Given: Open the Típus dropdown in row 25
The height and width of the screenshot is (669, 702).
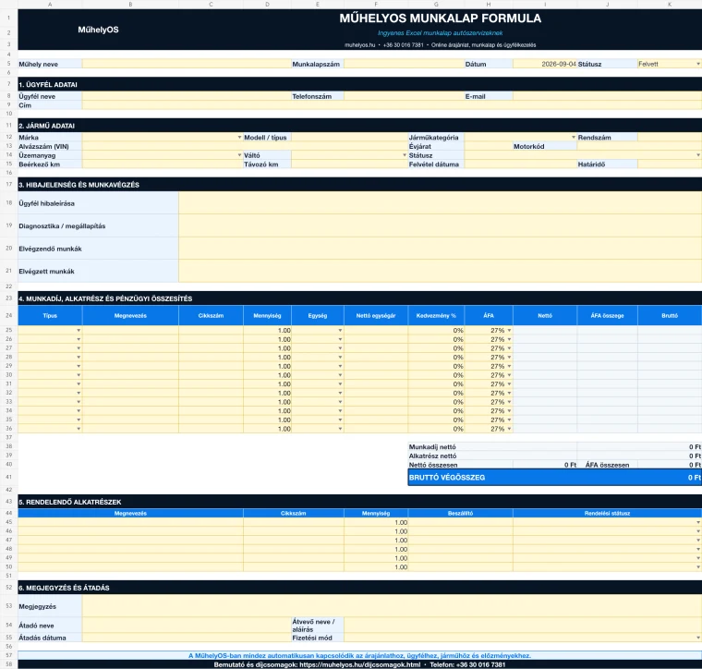Looking at the screenshot, I should coord(79,331).
